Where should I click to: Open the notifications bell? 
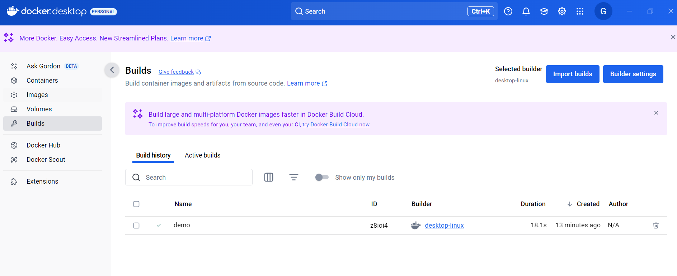coord(526,11)
